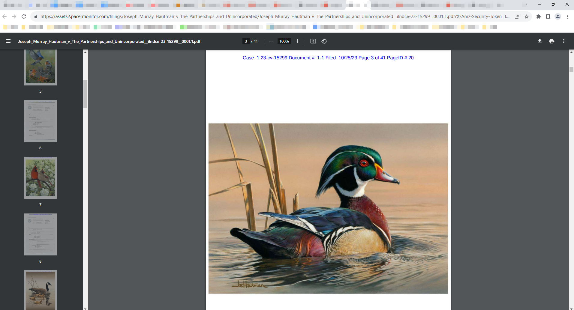Image resolution: width=574 pixels, height=310 pixels.
Task: Download the PDF file
Action: coord(539,41)
